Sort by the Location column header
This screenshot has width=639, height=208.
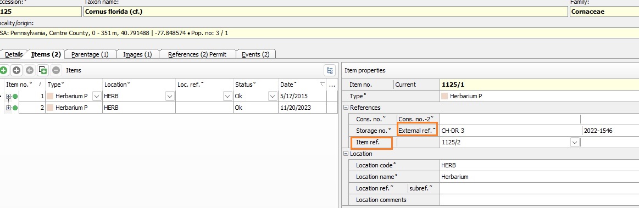tap(138, 85)
